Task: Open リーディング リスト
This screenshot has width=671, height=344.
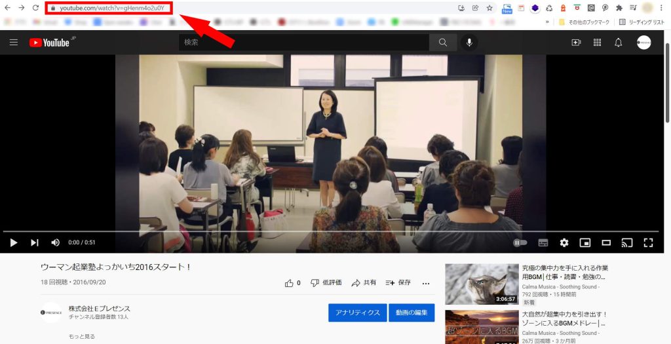Action: (642, 22)
